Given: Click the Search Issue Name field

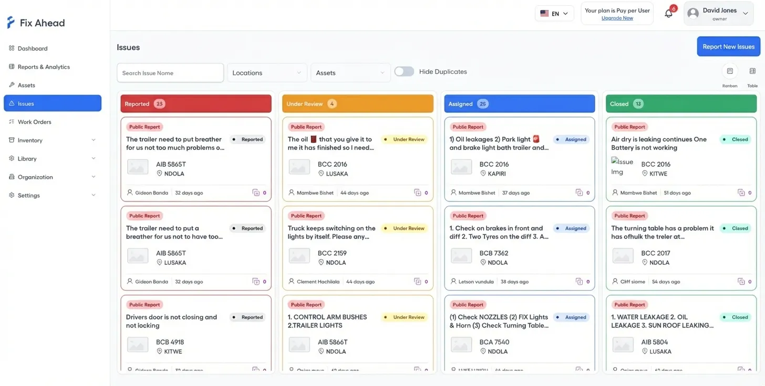Looking at the screenshot, I should pos(170,72).
